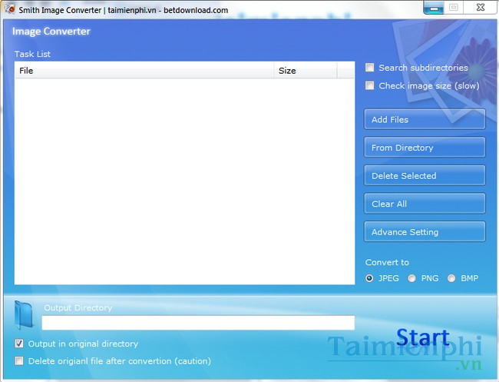499x382 pixels.
Task: Clear All tasks from list
Action: (425, 204)
